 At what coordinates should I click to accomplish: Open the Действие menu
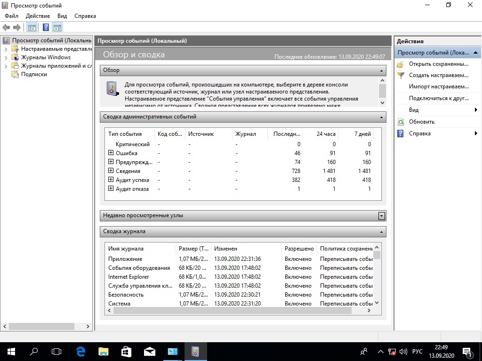point(38,16)
